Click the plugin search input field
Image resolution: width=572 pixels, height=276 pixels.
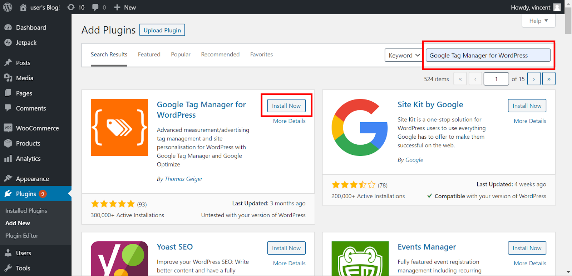(x=488, y=55)
